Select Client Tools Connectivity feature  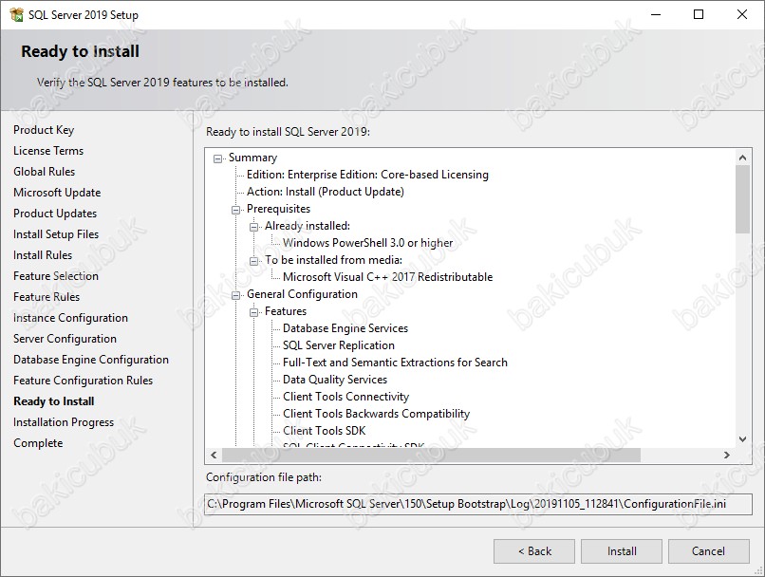[x=345, y=397]
